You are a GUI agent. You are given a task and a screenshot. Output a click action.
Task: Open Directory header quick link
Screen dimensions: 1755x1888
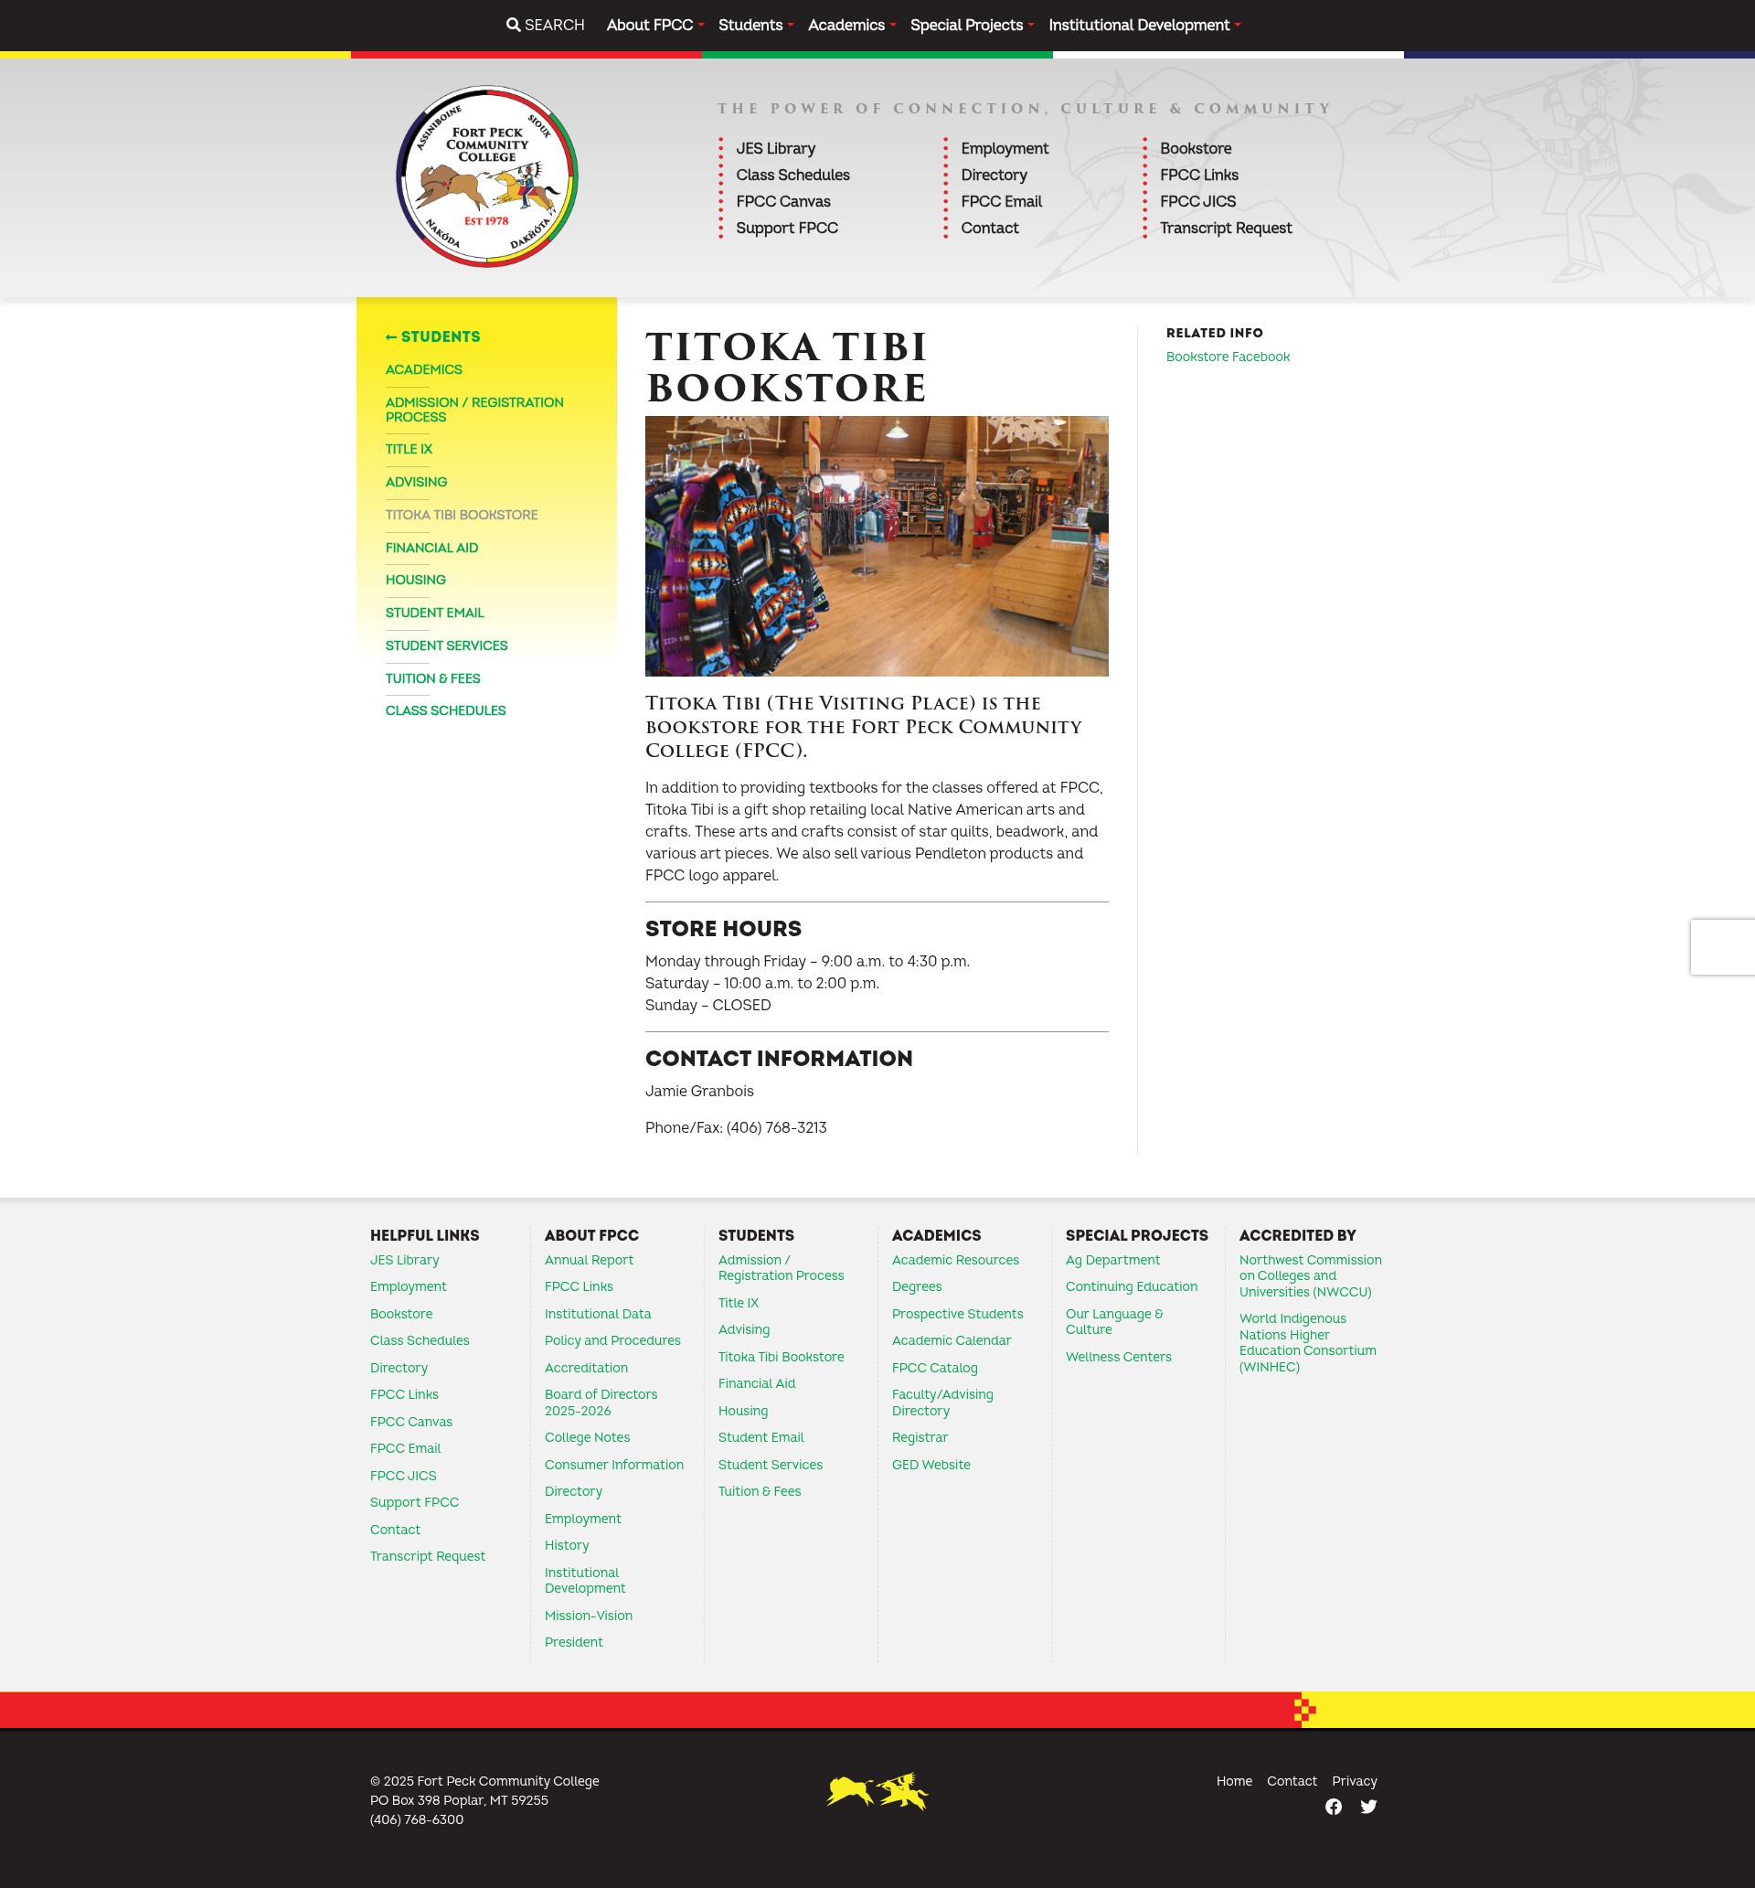[994, 175]
